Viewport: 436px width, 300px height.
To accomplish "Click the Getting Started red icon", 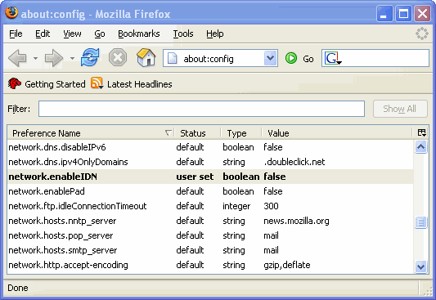I will pyautogui.click(x=14, y=83).
